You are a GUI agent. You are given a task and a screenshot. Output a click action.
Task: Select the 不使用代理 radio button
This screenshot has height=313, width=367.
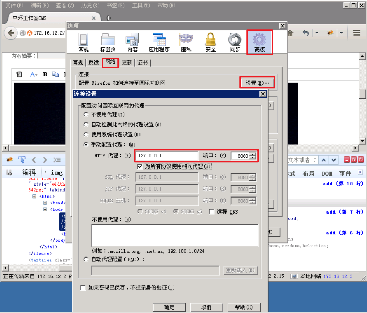86,114
